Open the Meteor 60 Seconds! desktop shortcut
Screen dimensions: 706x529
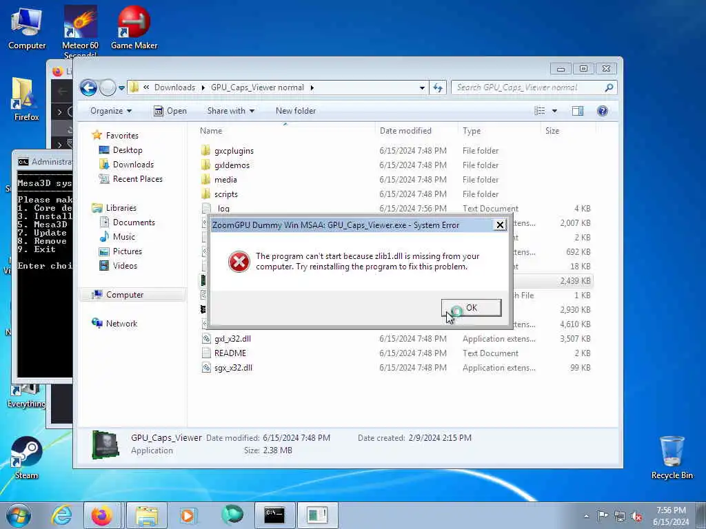point(80,32)
